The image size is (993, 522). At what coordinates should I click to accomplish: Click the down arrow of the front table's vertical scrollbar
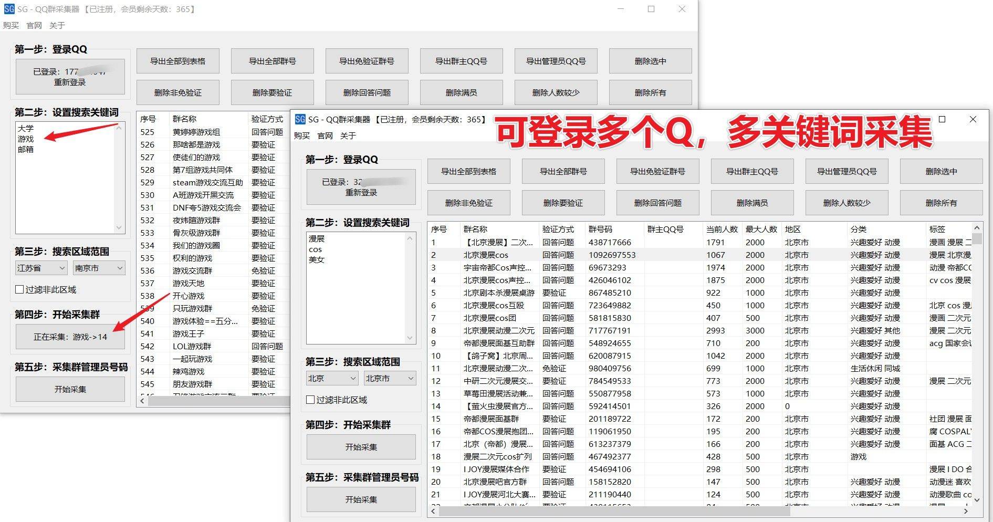pyautogui.click(x=977, y=500)
